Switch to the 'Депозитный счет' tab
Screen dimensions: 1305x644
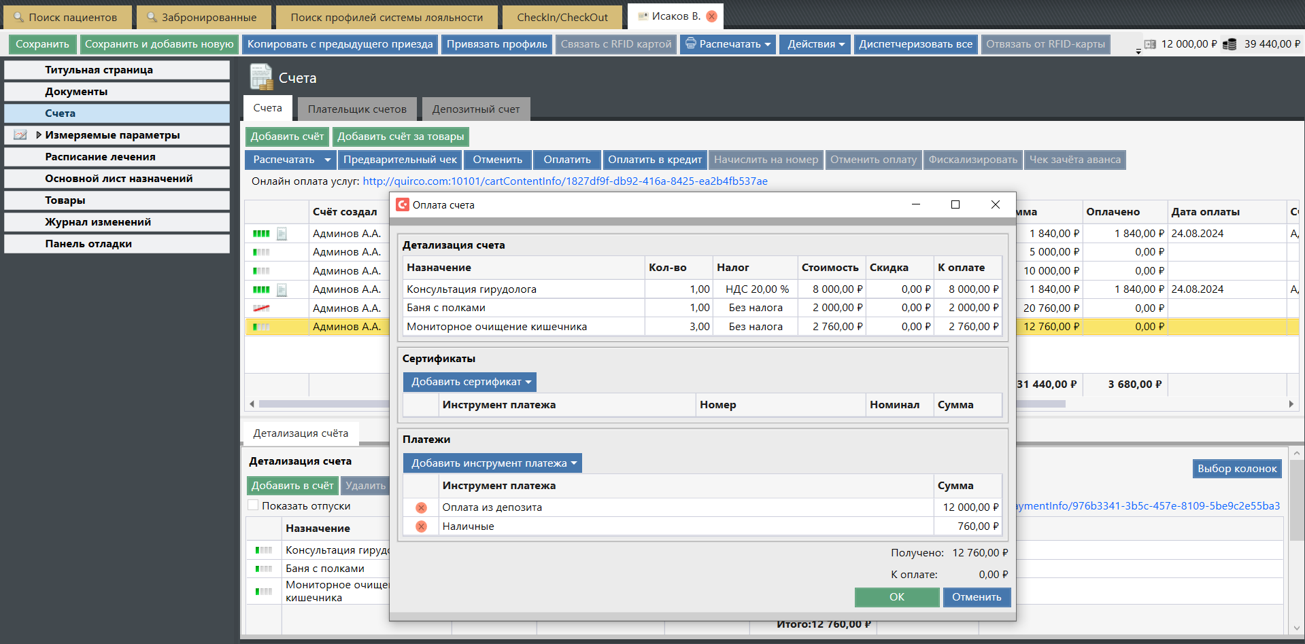475,109
